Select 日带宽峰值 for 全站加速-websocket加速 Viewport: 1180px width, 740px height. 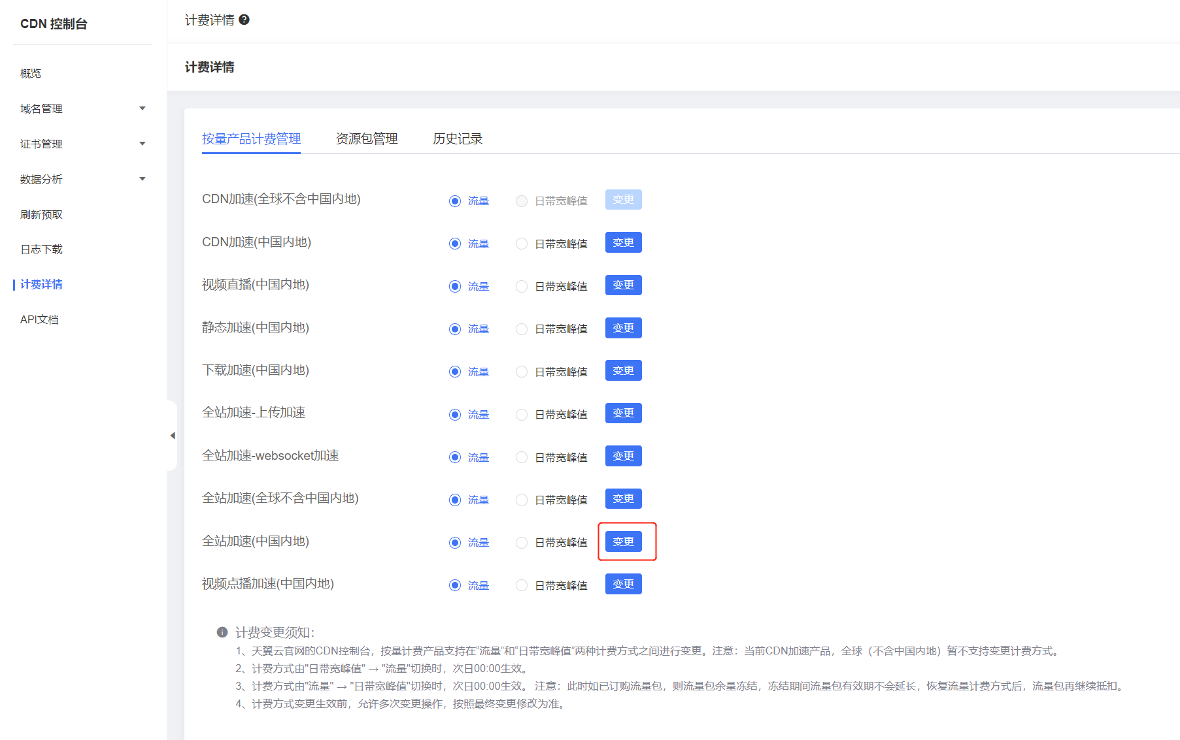pos(551,457)
